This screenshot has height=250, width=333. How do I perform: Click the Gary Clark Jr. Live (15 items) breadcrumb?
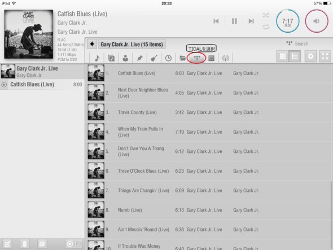coord(132,44)
